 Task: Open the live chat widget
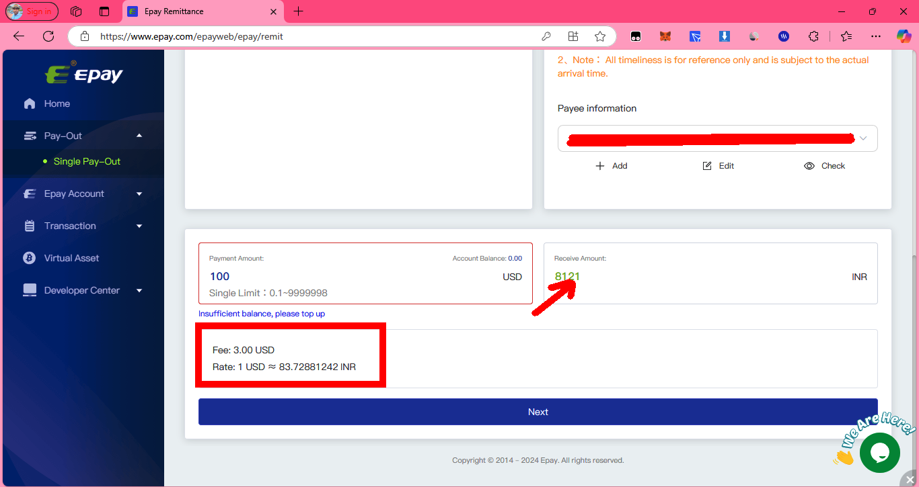coord(879,453)
